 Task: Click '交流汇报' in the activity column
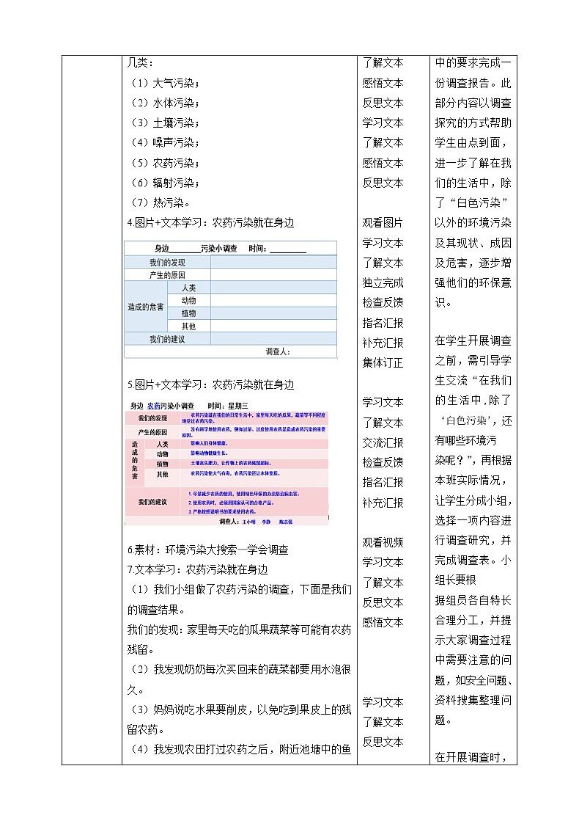point(383,443)
